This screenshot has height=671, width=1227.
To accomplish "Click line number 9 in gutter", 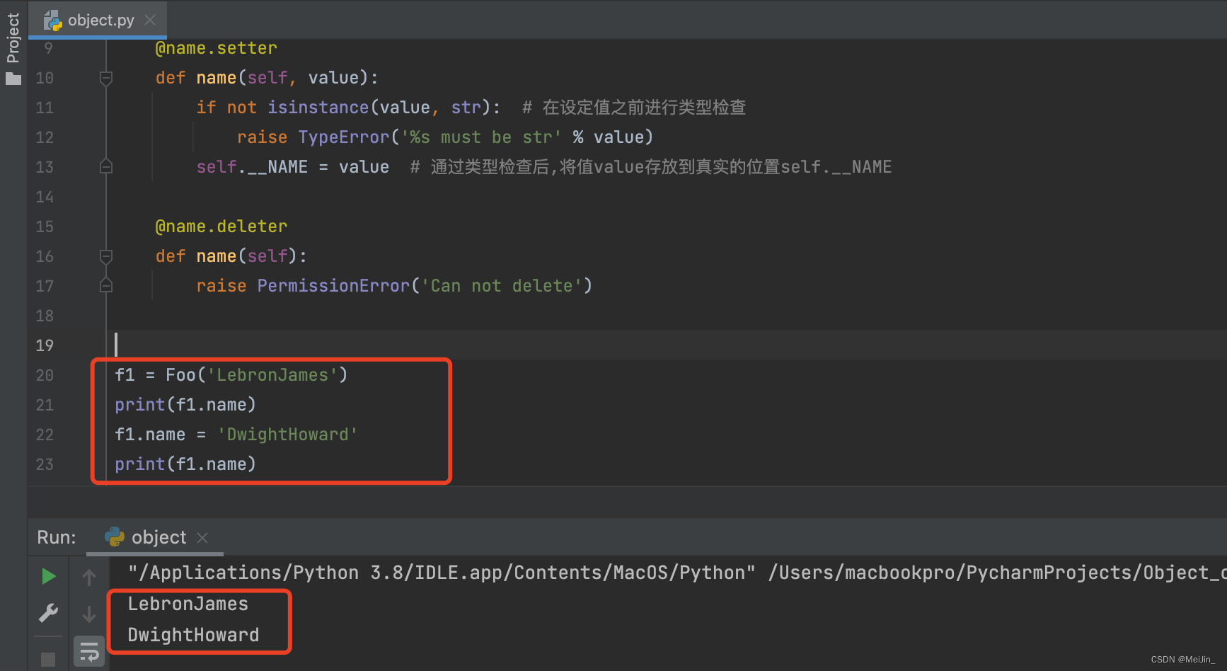I will pos(48,48).
